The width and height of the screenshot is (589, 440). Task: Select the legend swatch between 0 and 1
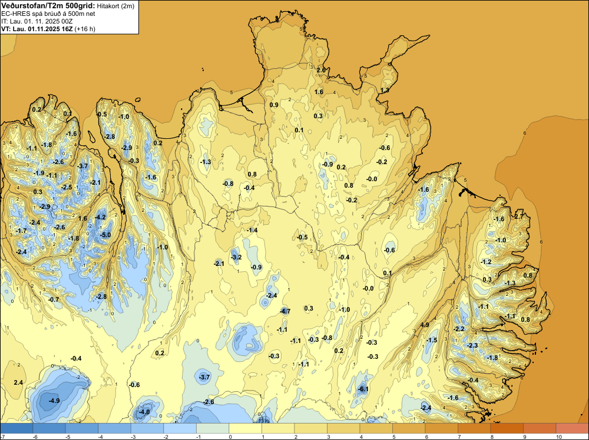245,428
